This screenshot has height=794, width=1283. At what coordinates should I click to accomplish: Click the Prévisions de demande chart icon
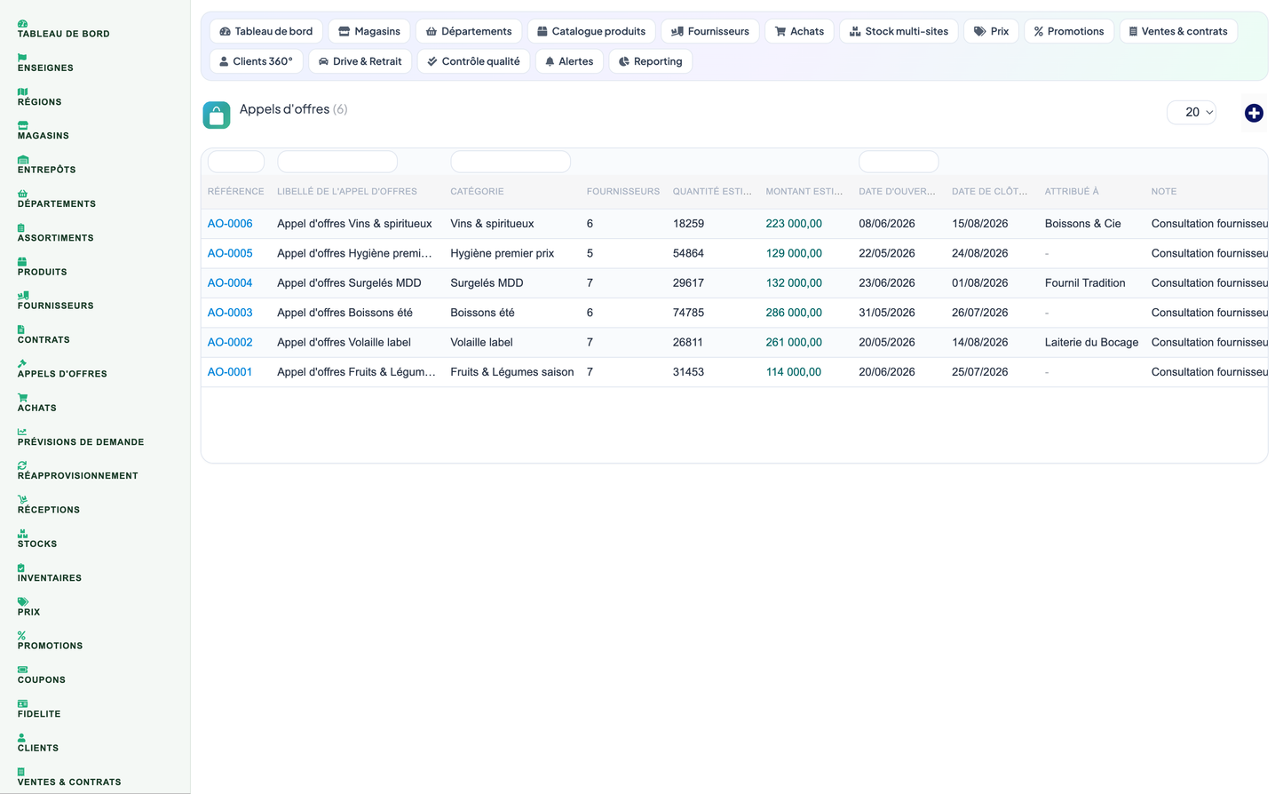tap(22, 432)
